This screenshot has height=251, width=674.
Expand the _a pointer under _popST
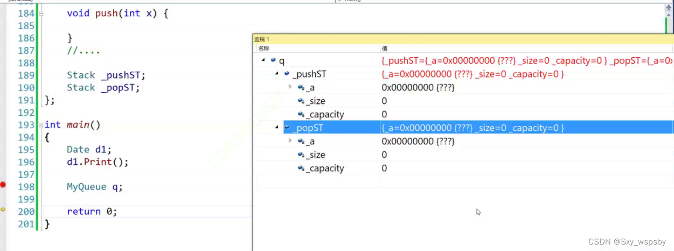click(x=290, y=141)
